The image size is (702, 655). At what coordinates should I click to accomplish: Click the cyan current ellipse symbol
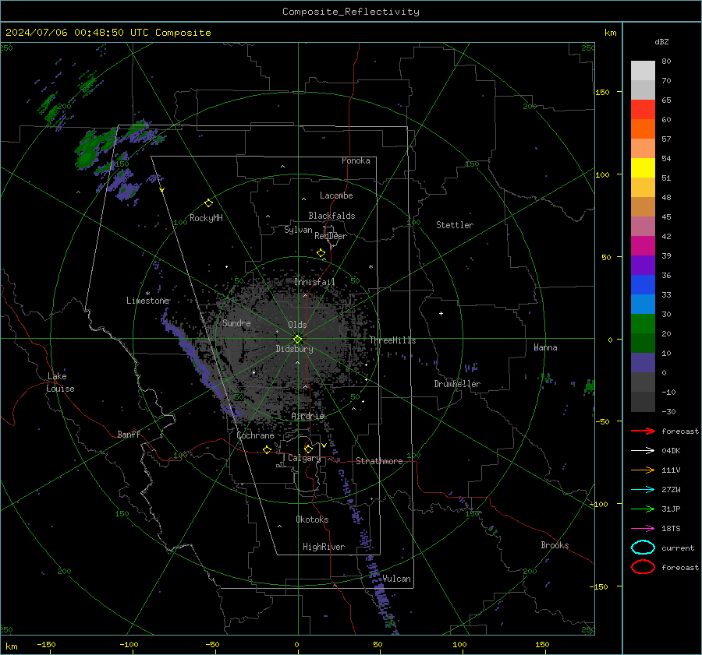643,548
